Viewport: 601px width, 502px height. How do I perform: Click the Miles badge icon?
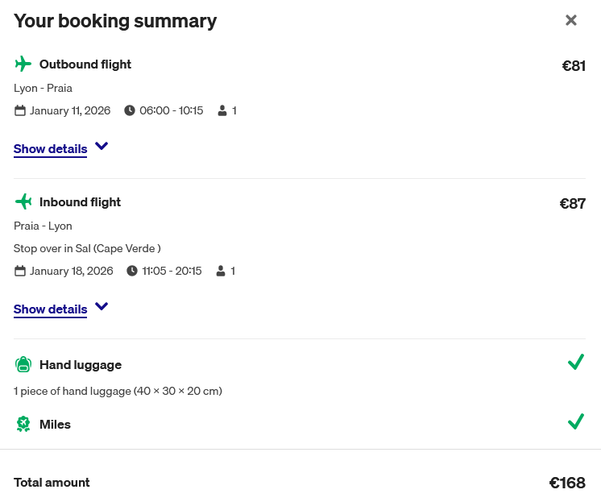(23, 424)
